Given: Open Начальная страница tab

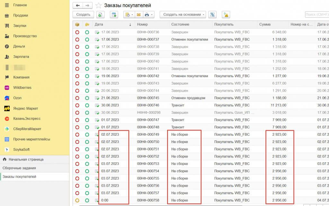Looking at the screenshot, I should click(26, 159).
